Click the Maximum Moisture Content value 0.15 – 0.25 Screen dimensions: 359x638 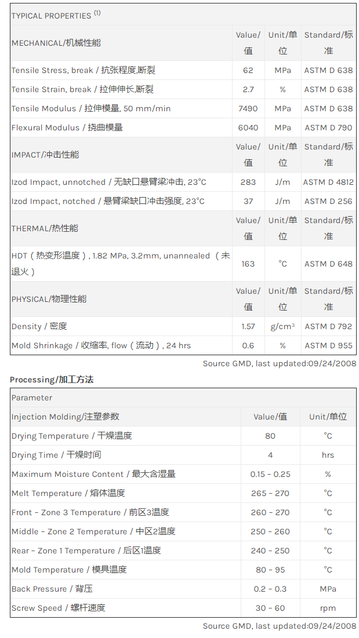click(x=270, y=474)
